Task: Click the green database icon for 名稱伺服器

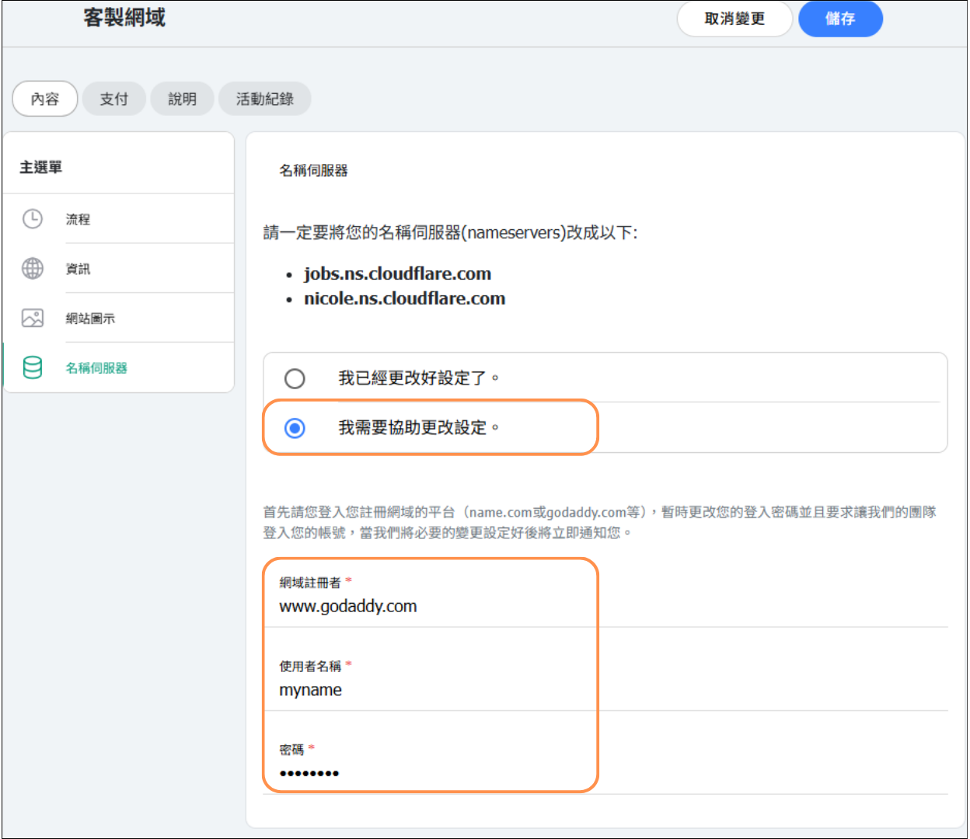Action: point(33,367)
